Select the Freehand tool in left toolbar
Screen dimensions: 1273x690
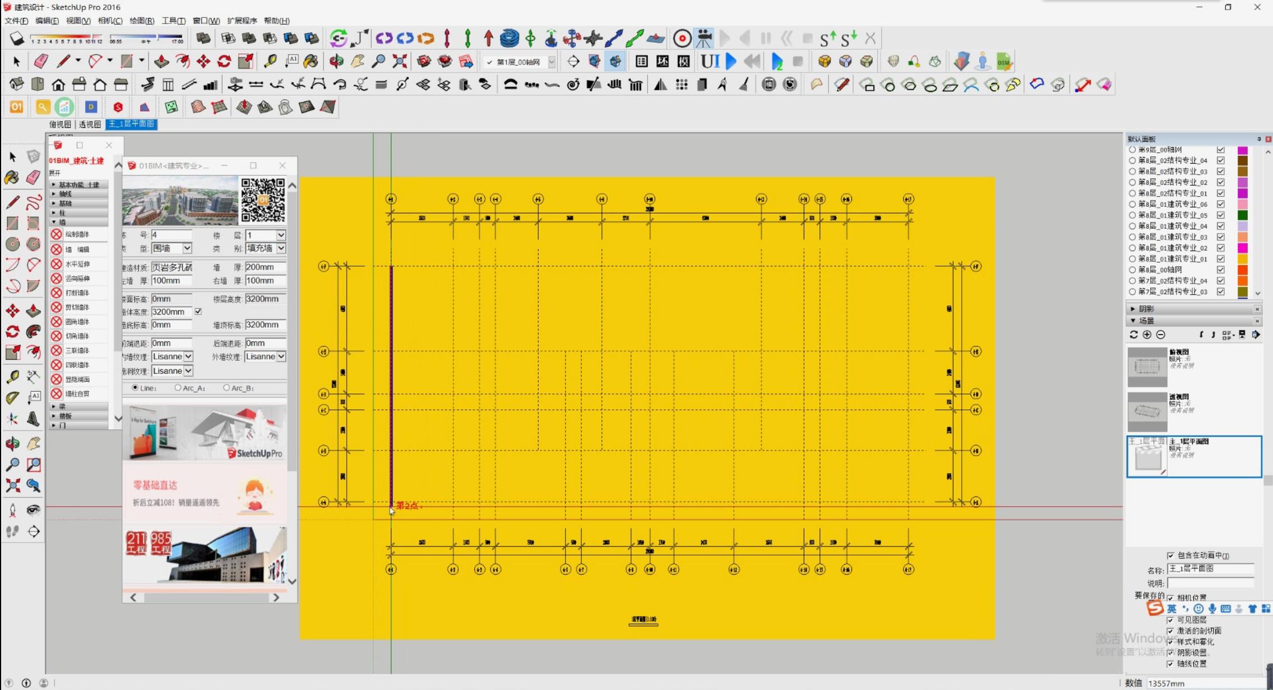pyautogui.click(x=34, y=202)
